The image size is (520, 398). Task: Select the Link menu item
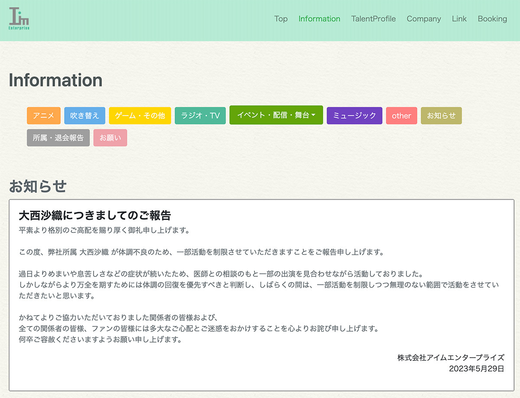pos(459,19)
